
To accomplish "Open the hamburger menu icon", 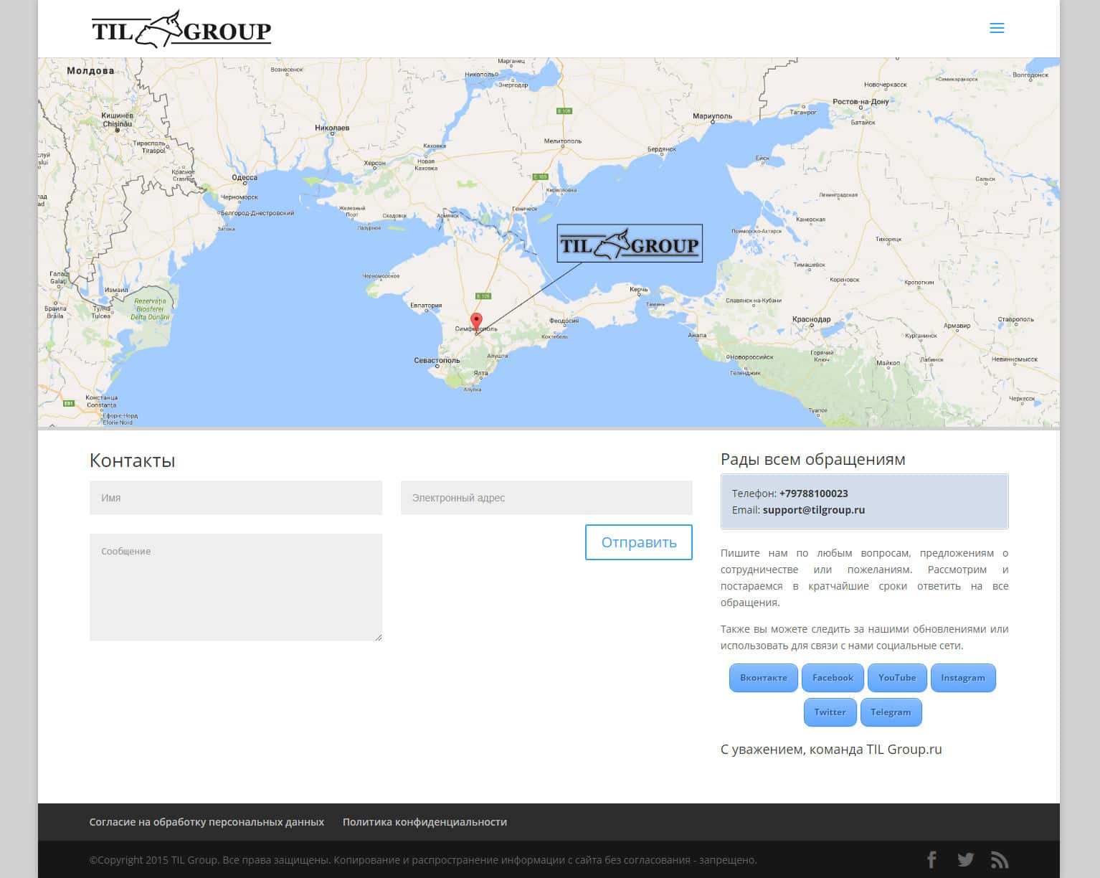I will coord(996,29).
